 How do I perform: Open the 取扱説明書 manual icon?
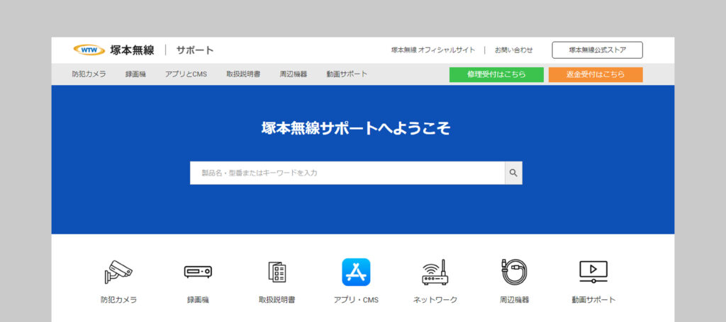[277, 272]
